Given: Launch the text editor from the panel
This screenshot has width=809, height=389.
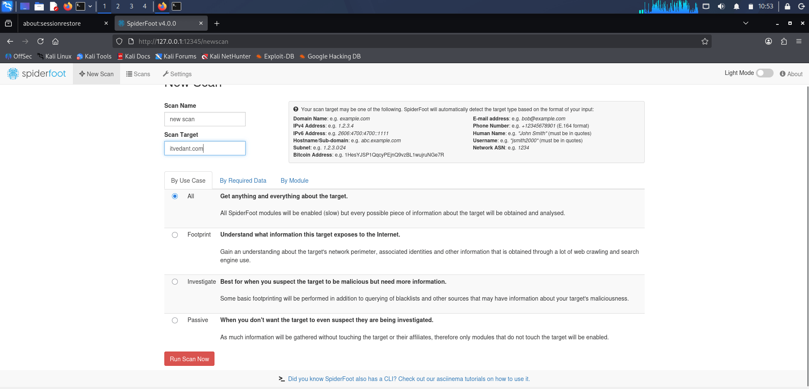Looking at the screenshot, I should (54, 6).
